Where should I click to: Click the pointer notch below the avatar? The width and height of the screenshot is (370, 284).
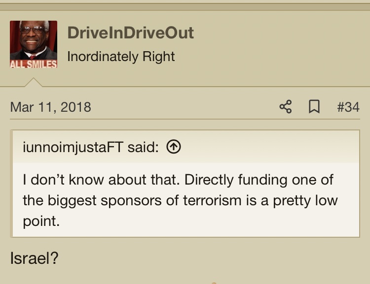(34, 82)
